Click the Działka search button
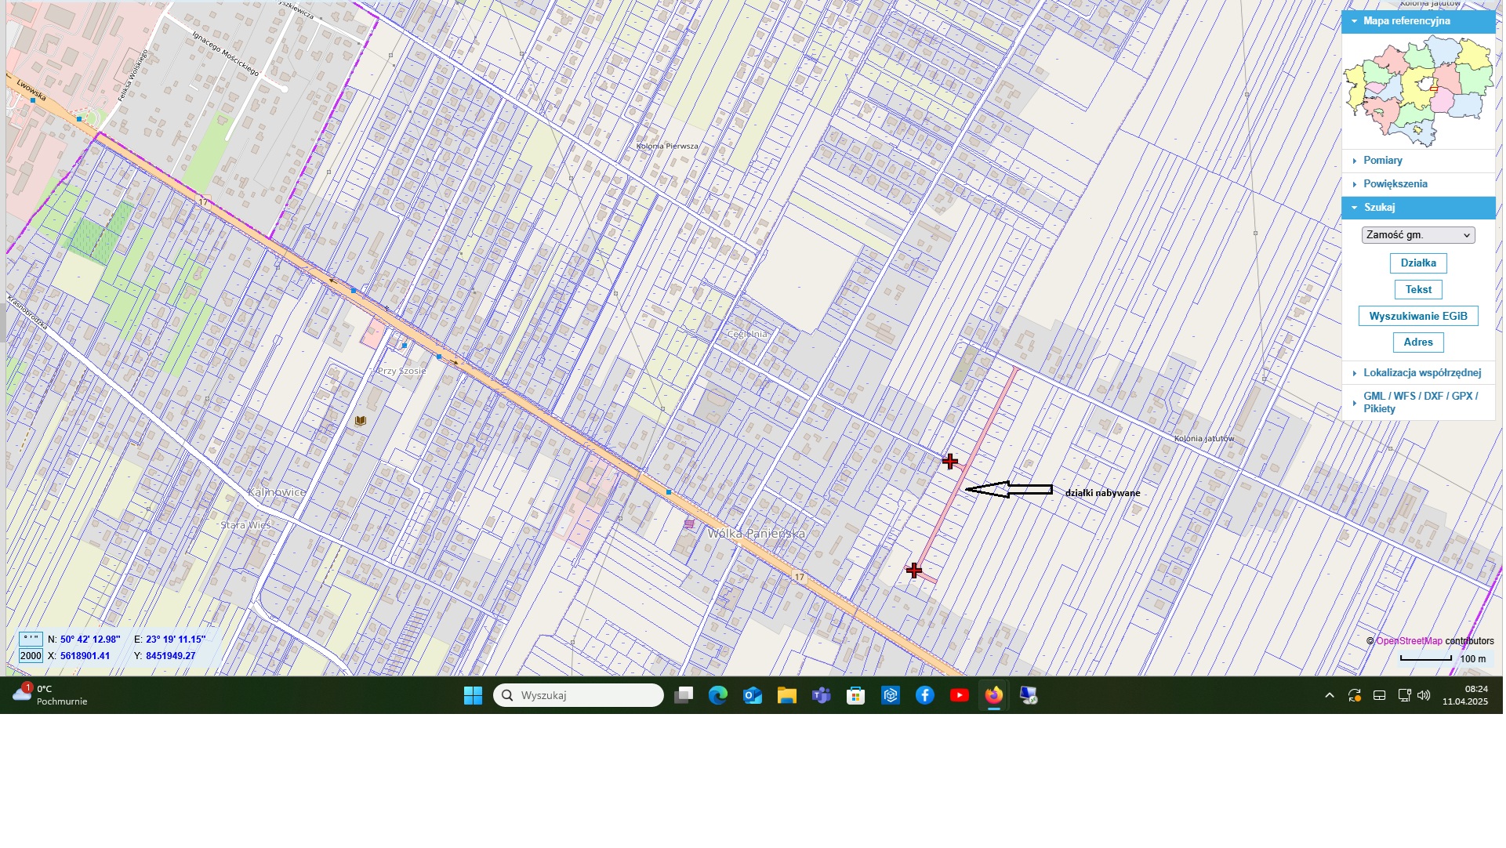The width and height of the screenshot is (1506, 848). (x=1418, y=263)
